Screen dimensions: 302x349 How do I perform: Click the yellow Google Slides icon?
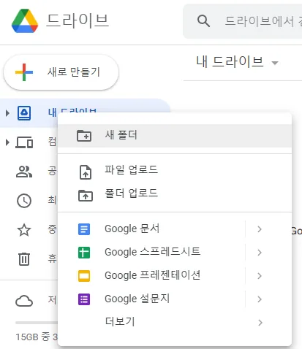click(x=84, y=276)
